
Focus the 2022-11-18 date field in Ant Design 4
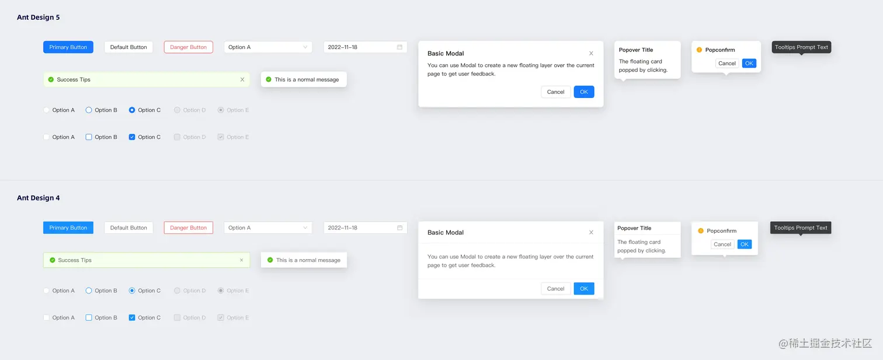tap(365, 228)
